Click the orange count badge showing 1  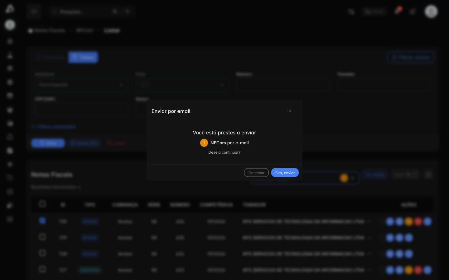coord(204,143)
